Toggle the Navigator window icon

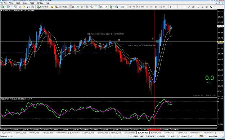[x=24, y=7]
